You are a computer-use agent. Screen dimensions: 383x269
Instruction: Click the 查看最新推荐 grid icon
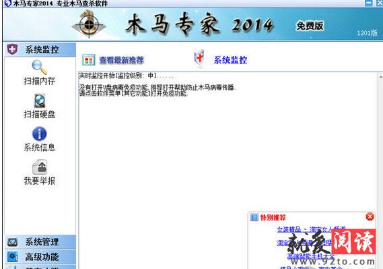click(x=88, y=60)
